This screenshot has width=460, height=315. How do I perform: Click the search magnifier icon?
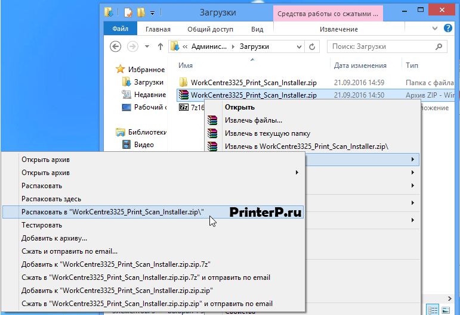click(x=439, y=46)
